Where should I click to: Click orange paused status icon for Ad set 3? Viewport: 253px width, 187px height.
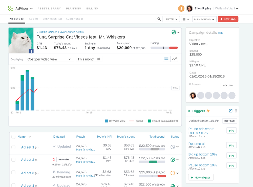(x=173, y=173)
